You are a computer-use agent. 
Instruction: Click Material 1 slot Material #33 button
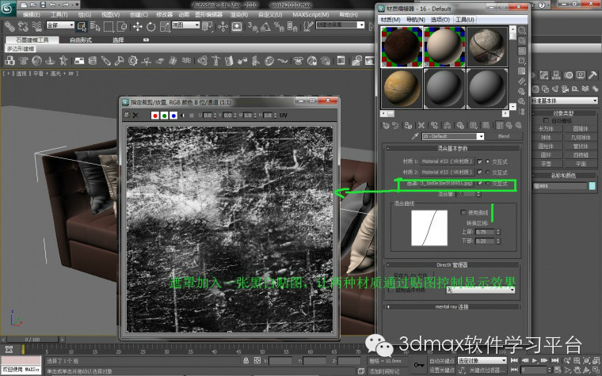click(448, 161)
